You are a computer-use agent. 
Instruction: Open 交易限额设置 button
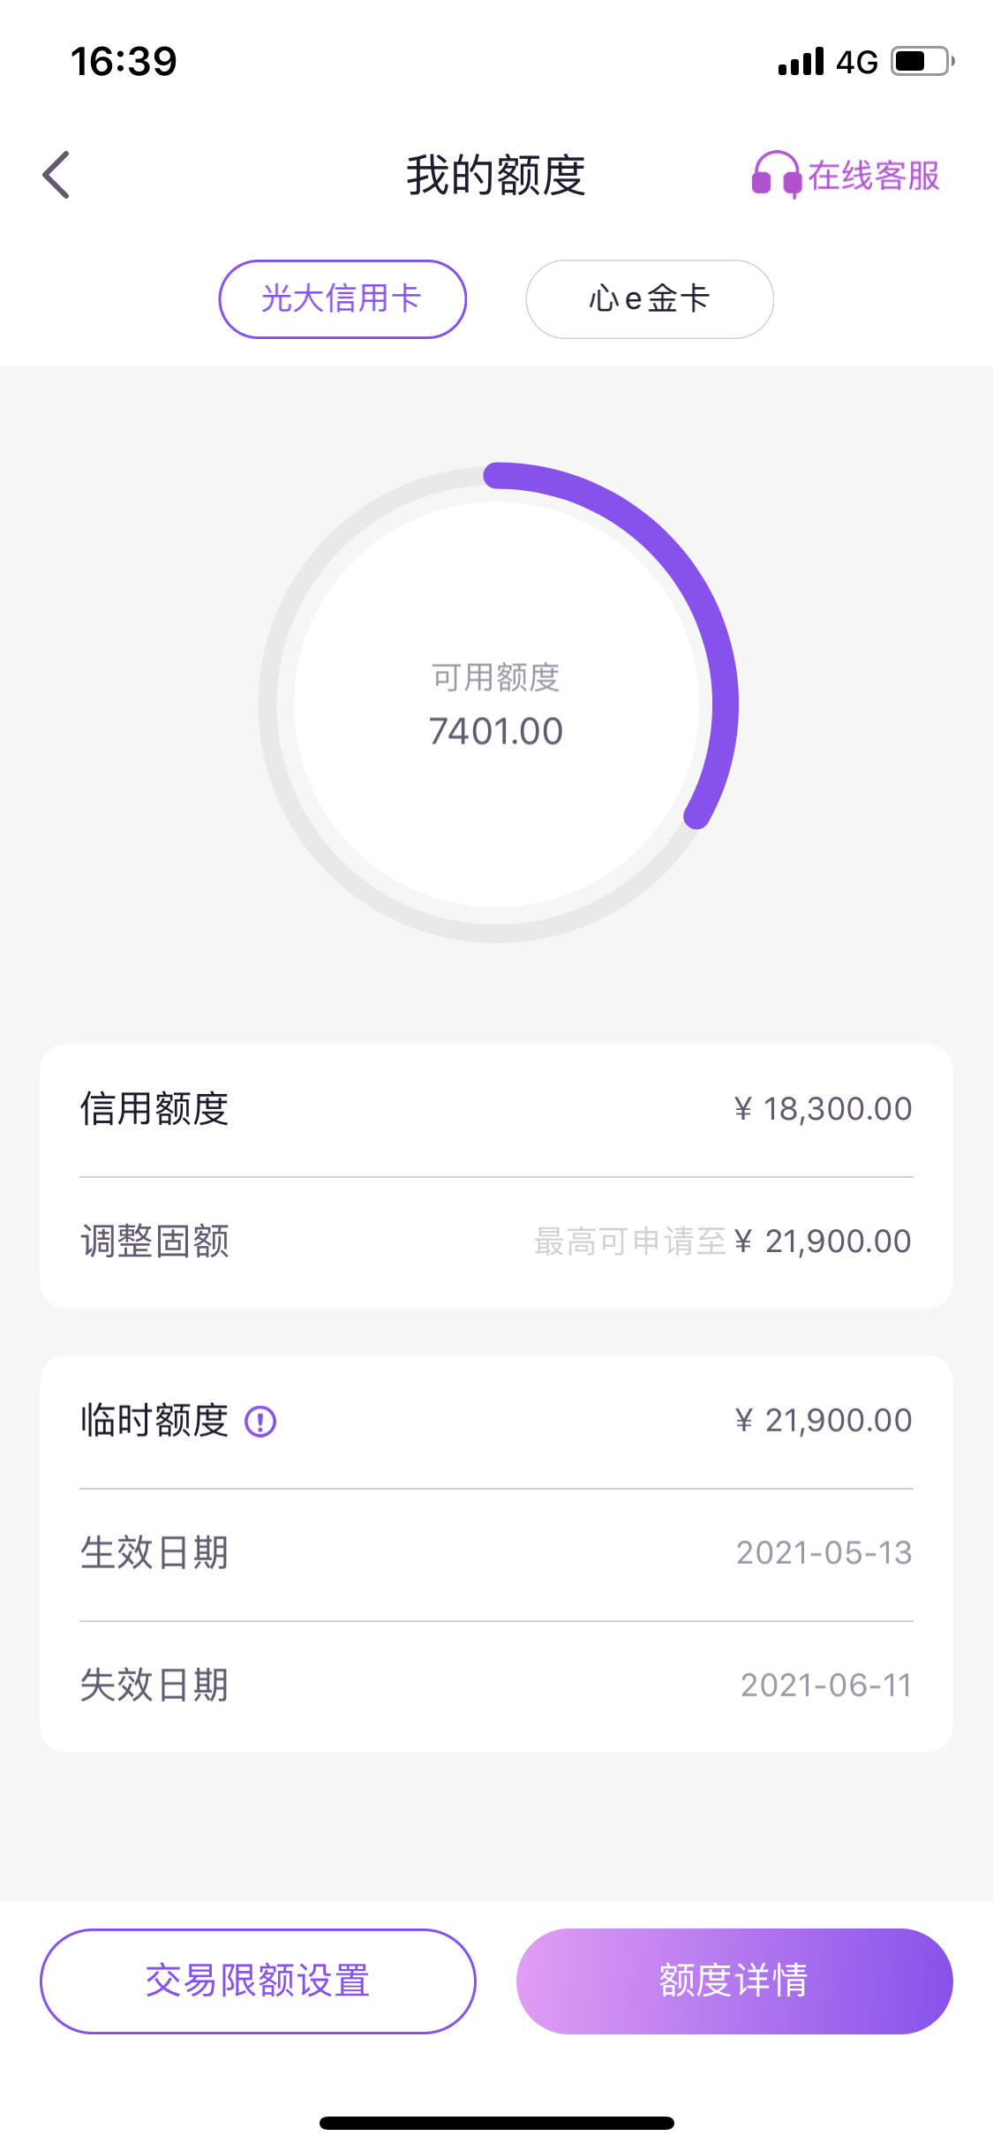pos(258,1981)
